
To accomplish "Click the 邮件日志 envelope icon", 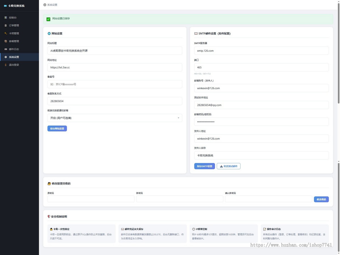I will pos(6,49).
